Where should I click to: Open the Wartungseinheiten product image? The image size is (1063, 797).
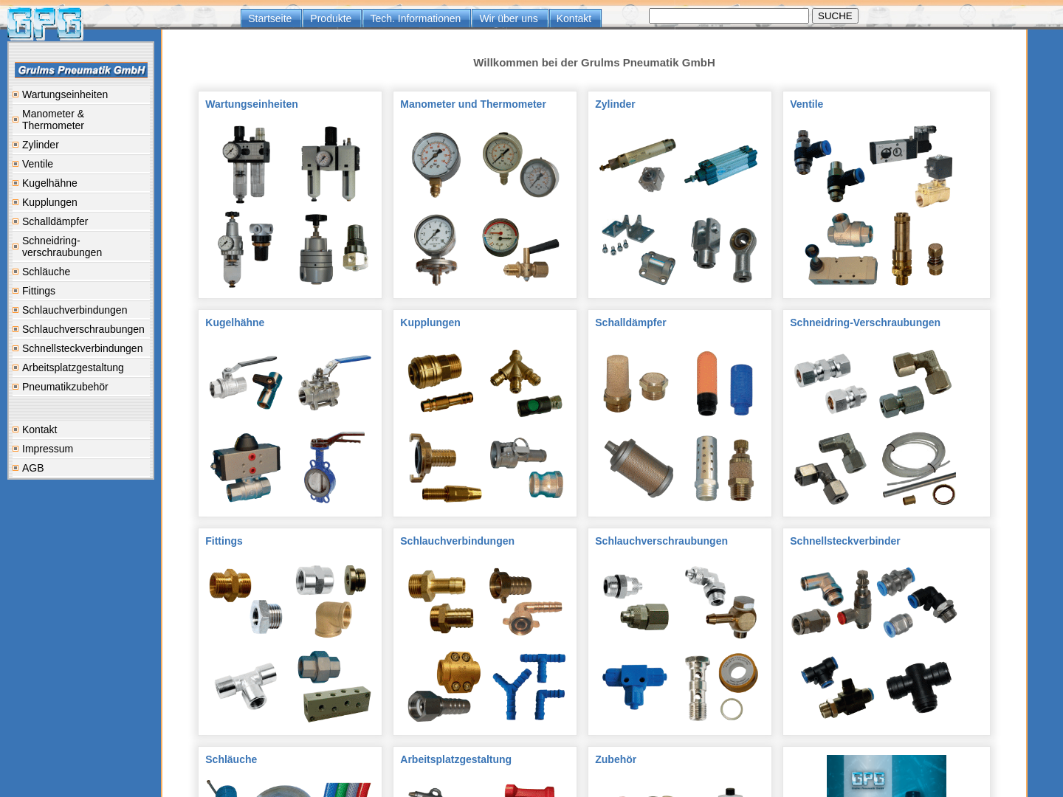(x=289, y=206)
